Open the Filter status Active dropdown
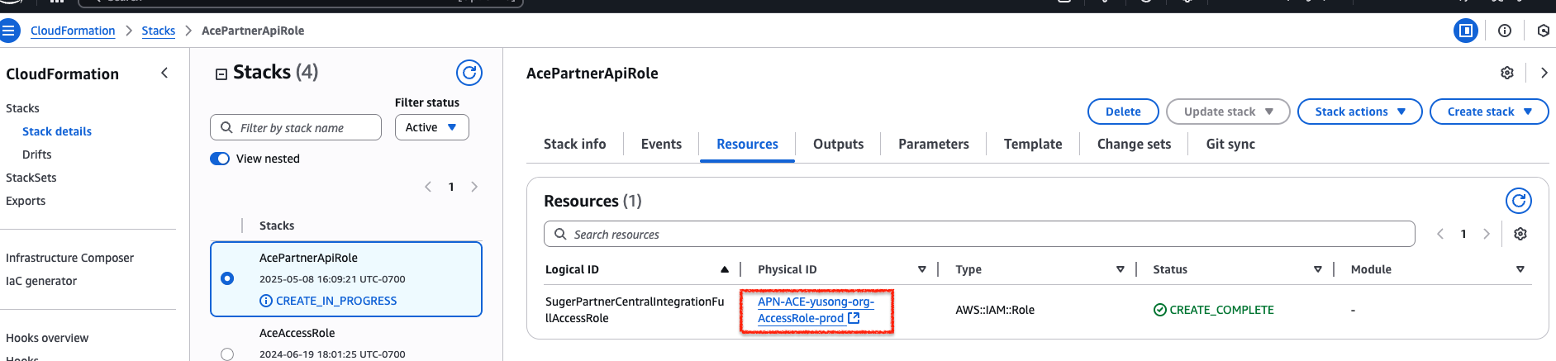This screenshot has width=1556, height=361. click(x=431, y=127)
